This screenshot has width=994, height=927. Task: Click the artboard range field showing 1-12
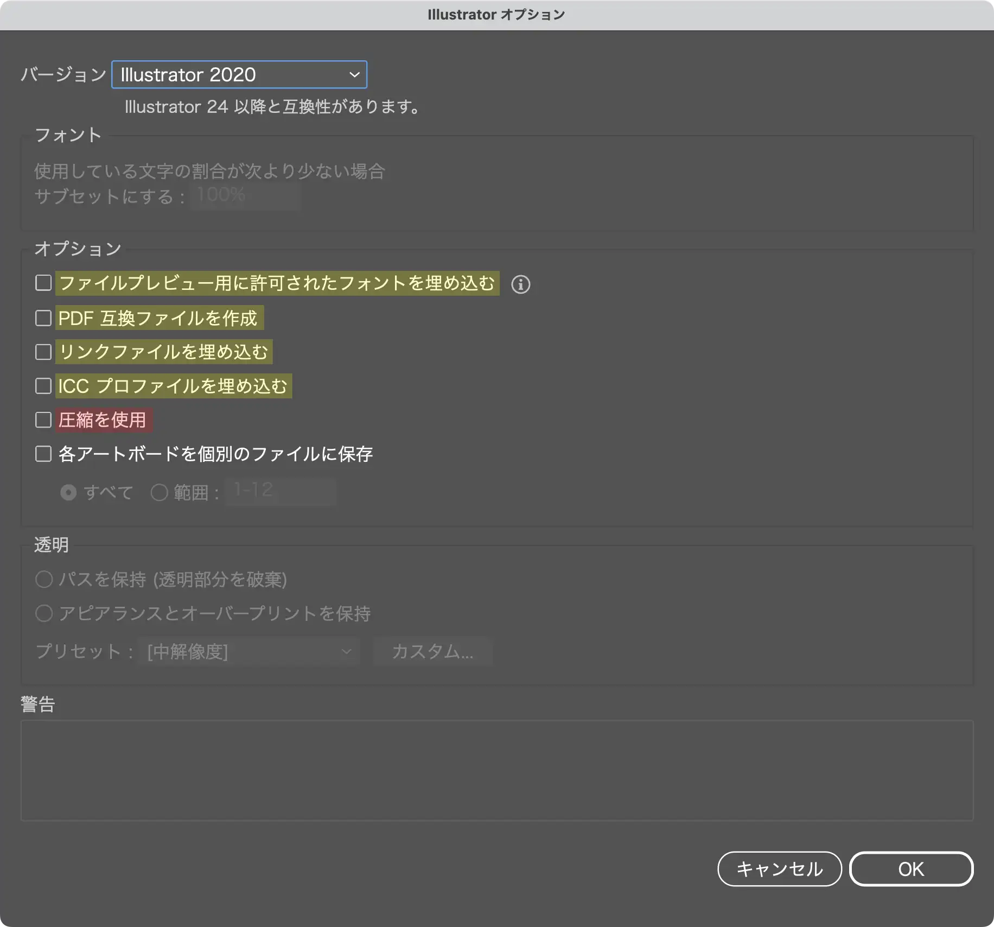click(281, 491)
